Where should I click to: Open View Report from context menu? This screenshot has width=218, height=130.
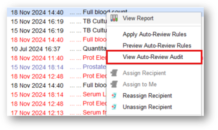click(154, 18)
